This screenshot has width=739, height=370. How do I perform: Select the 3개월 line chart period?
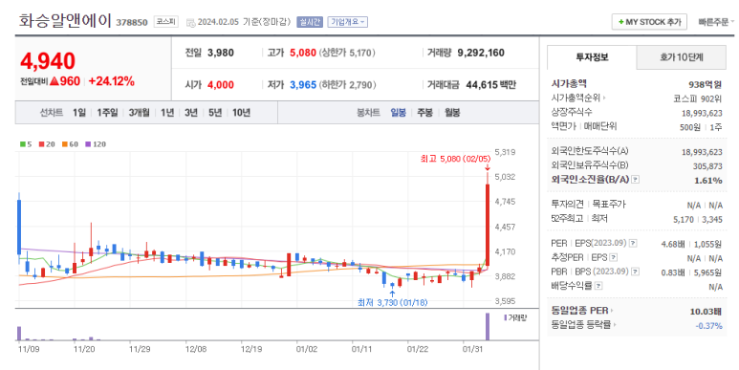coord(139,113)
